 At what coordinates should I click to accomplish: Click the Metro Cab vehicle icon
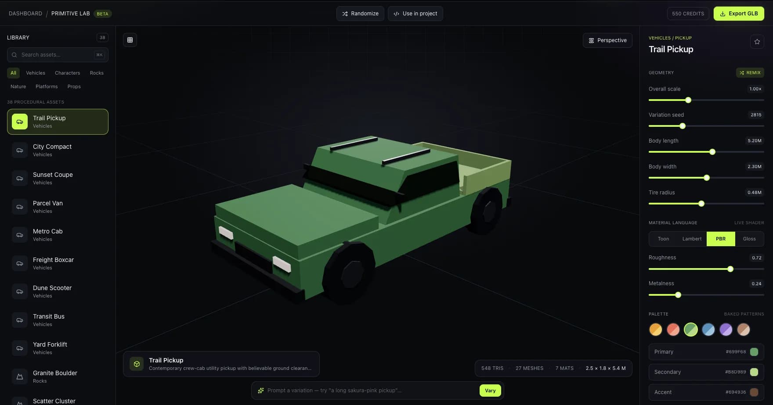coord(20,235)
